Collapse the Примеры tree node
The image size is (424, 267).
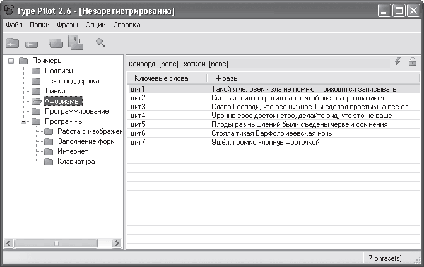pos(11,61)
